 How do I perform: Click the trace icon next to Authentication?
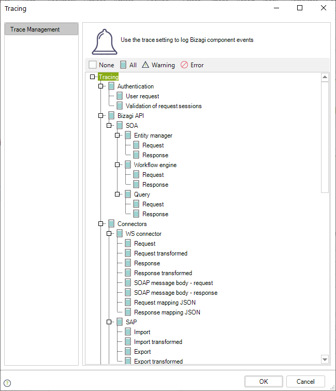(x=111, y=86)
